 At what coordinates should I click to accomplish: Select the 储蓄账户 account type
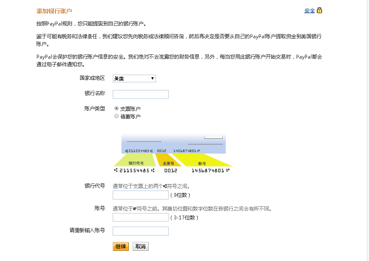click(x=117, y=115)
